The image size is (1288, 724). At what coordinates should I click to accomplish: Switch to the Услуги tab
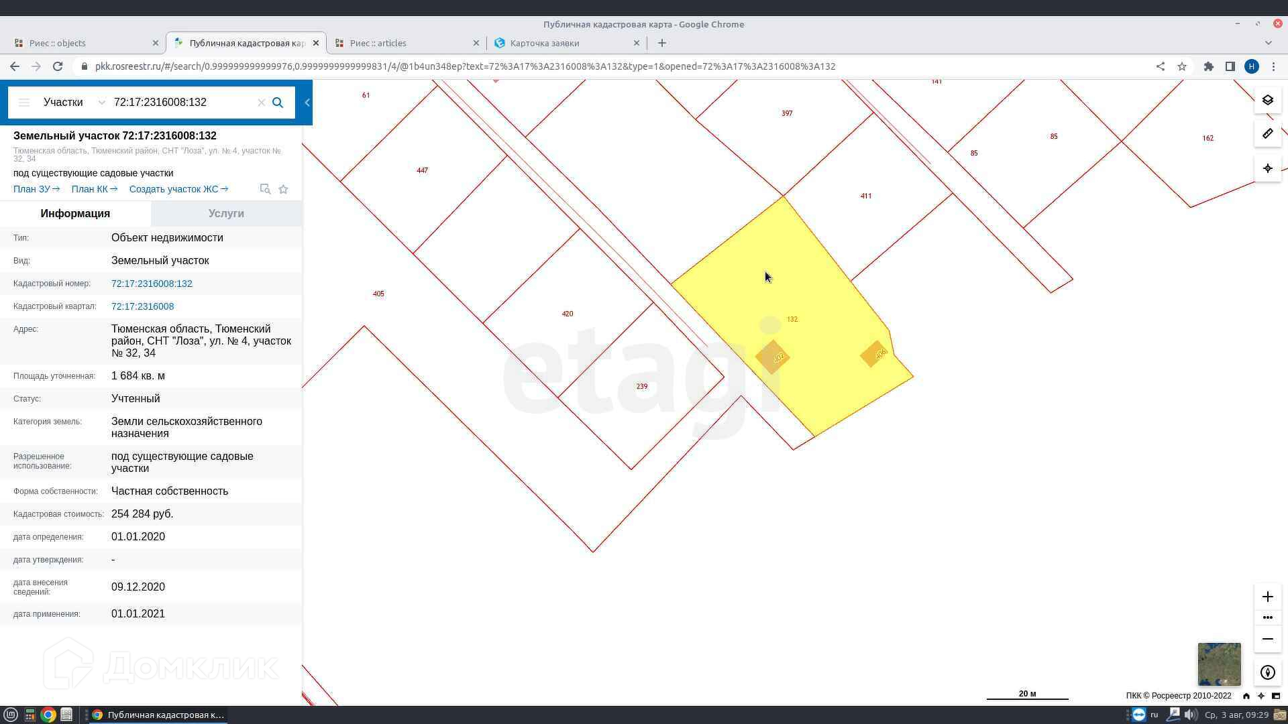tap(226, 213)
